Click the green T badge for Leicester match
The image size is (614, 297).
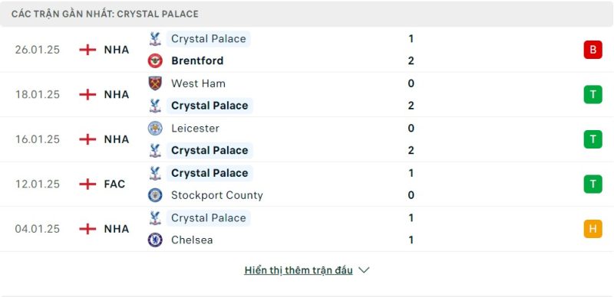[x=593, y=139]
